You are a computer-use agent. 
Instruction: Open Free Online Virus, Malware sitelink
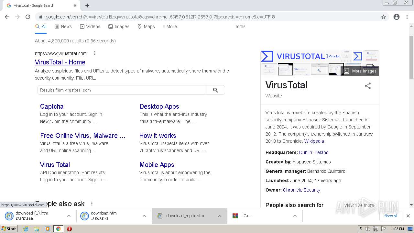[x=82, y=136]
